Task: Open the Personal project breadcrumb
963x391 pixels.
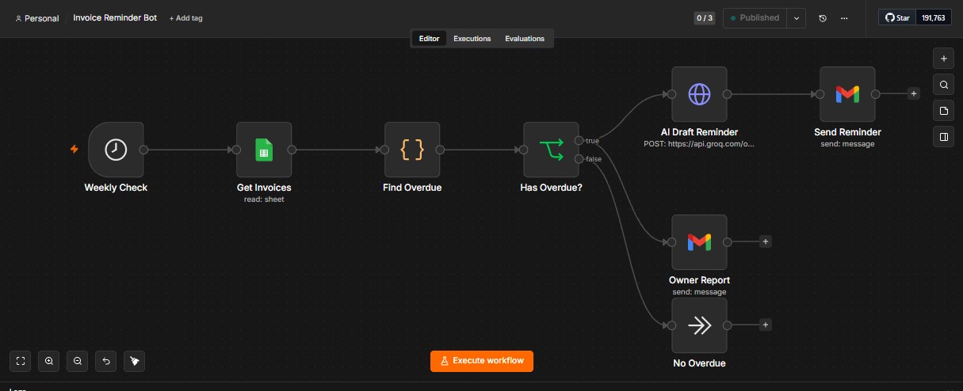Action: [37, 18]
